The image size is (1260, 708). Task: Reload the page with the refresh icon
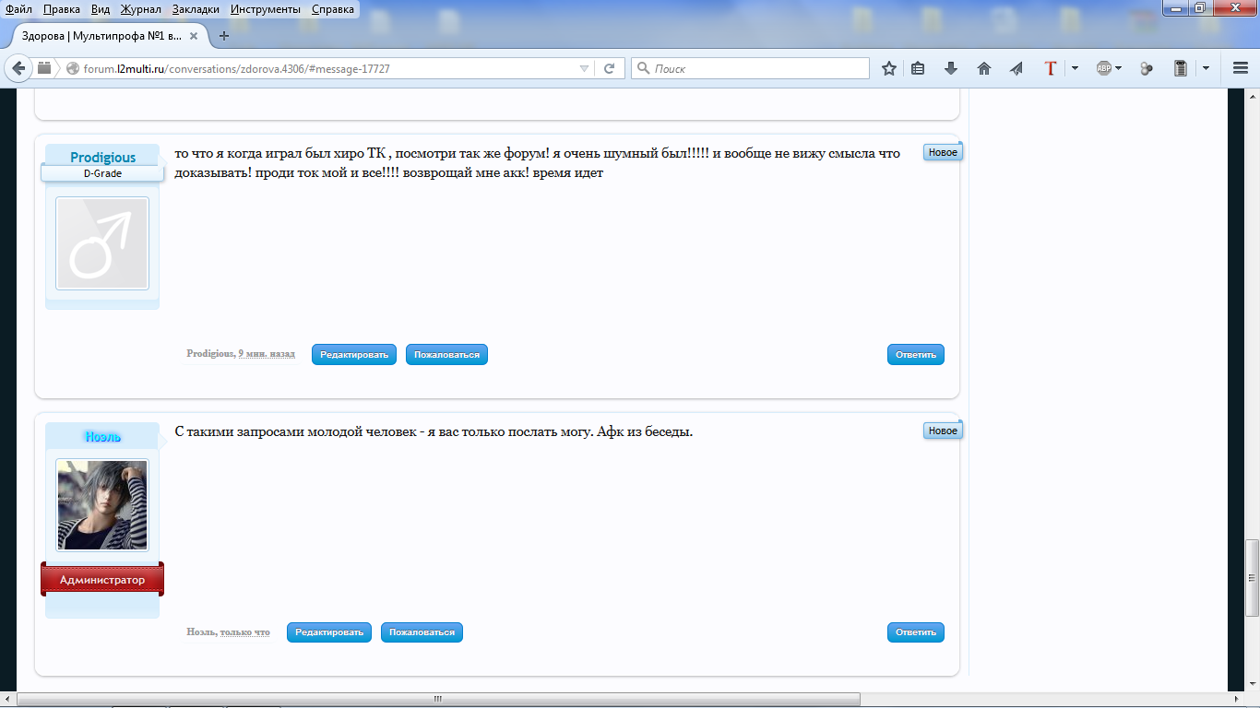(609, 68)
